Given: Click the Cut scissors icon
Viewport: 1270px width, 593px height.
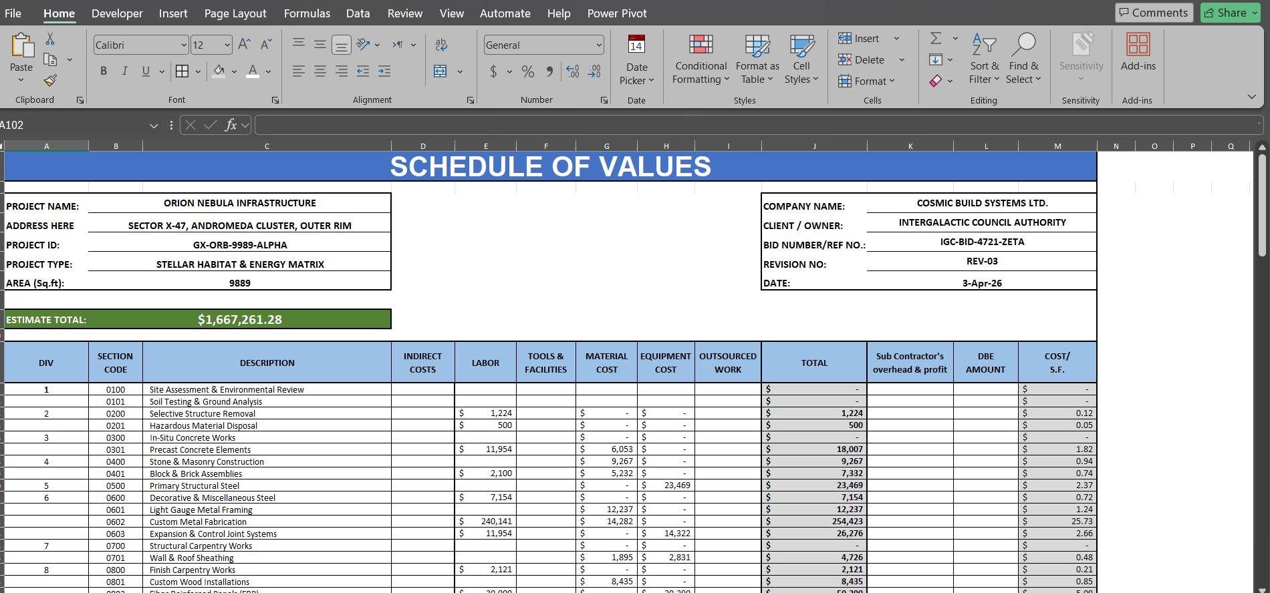Looking at the screenshot, I should 50,39.
